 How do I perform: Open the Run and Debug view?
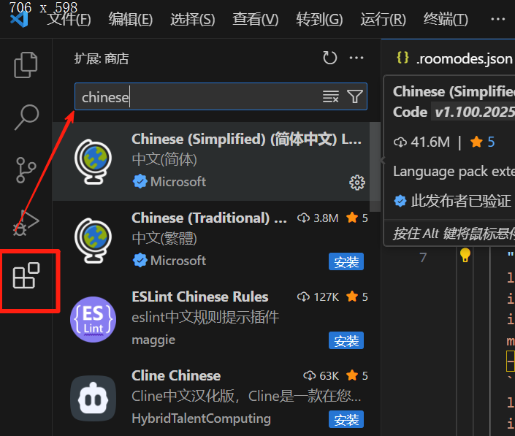point(26,223)
